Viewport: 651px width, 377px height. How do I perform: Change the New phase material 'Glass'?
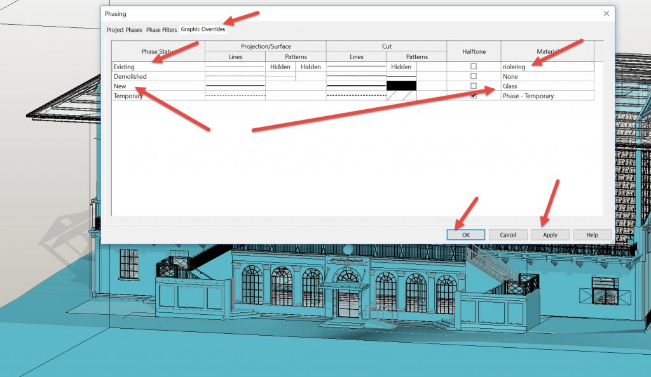point(547,86)
